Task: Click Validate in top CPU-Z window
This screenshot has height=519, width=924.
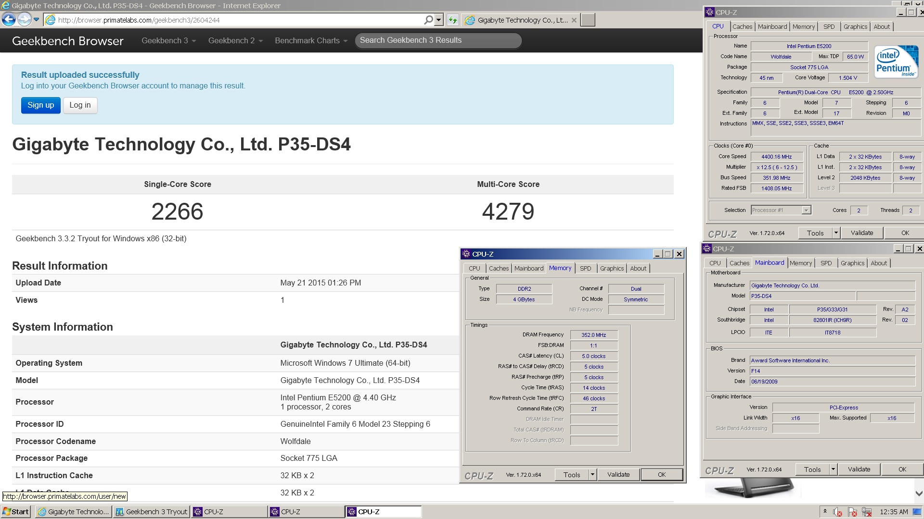Action: (862, 233)
